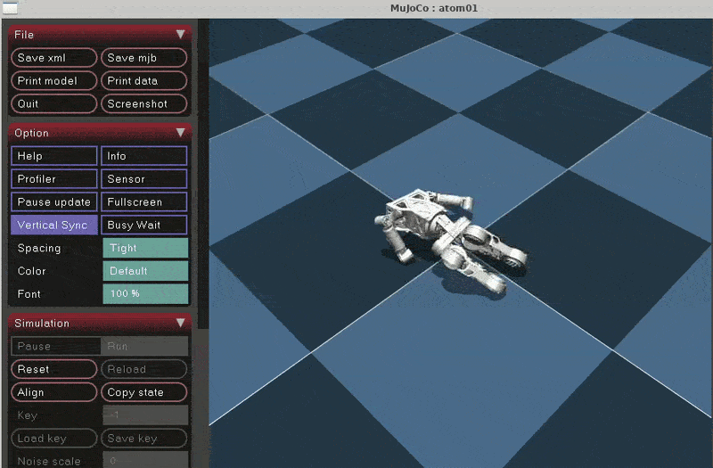713x468 pixels.
Task: Change the Spacing value Tight
Action: [x=145, y=249]
